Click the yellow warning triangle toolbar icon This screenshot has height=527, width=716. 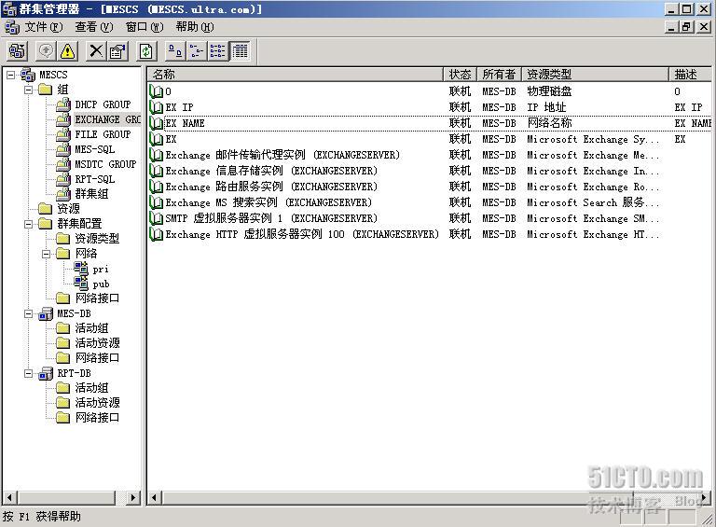[x=67, y=50]
